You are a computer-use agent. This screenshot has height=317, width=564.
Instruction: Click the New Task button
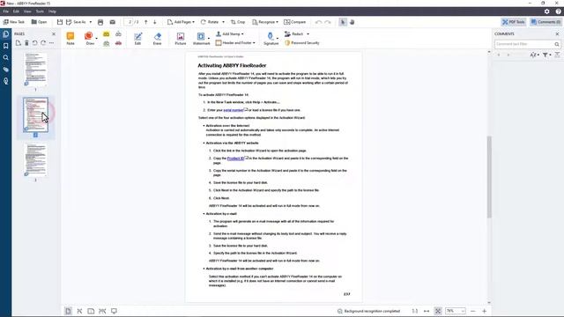tap(14, 22)
